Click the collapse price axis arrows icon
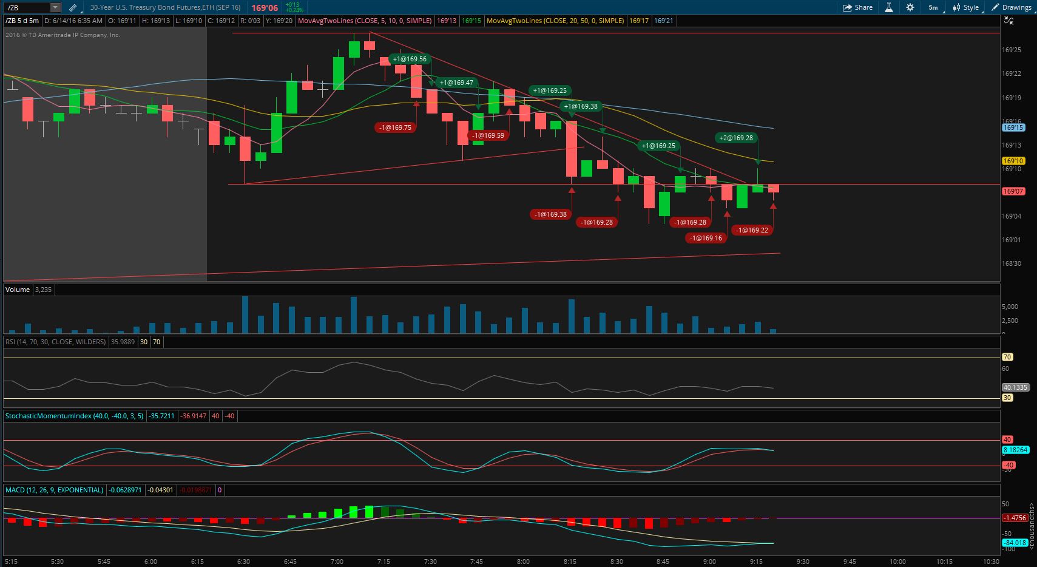1037x567 pixels. [1008, 21]
